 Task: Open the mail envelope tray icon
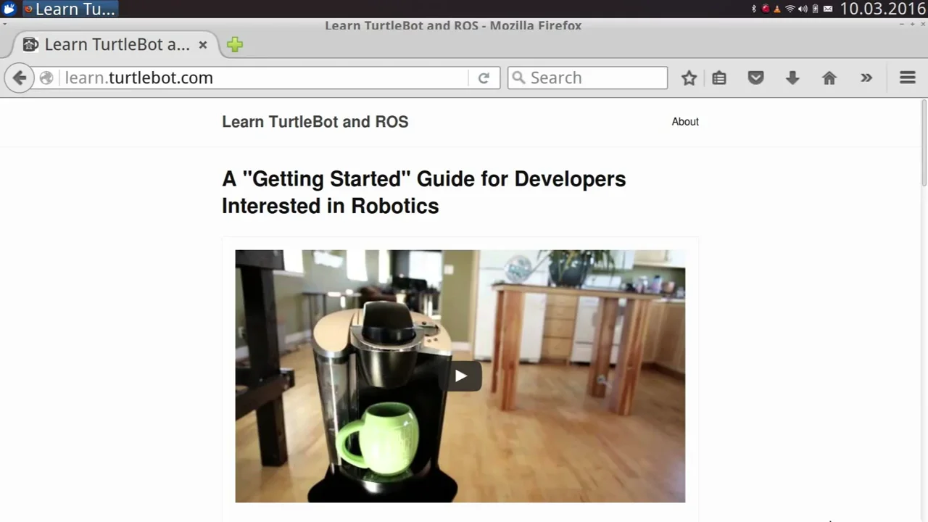click(x=828, y=9)
